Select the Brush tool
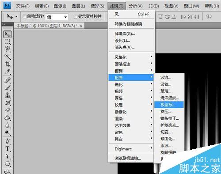Viewport: 221px width, 174px height. point(8,88)
